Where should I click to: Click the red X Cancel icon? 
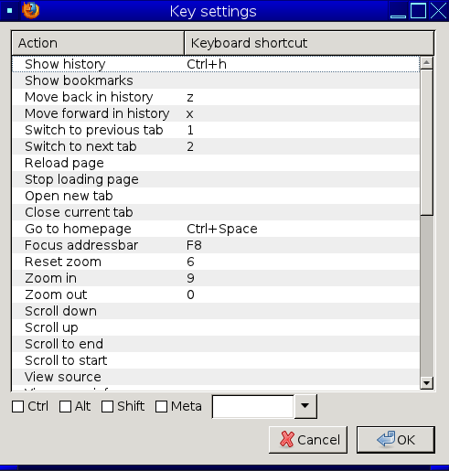click(x=287, y=440)
